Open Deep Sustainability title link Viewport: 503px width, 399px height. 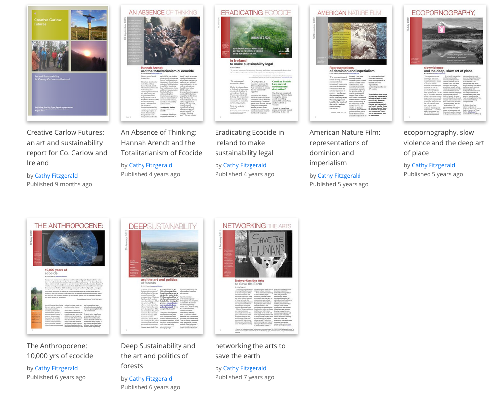tap(158, 356)
